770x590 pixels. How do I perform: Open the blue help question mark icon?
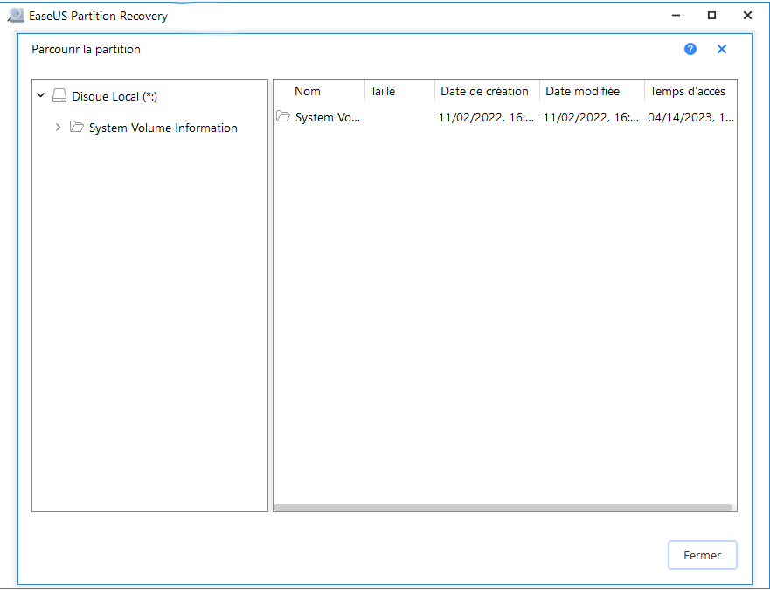pyautogui.click(x=690, y=49)
